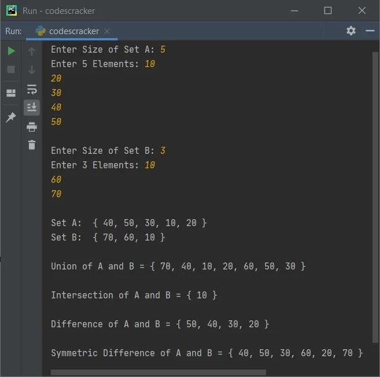This screenshot has width=380, height=377.
Task: Rerun codescracker with the green play icon
Action: [11, 51]
